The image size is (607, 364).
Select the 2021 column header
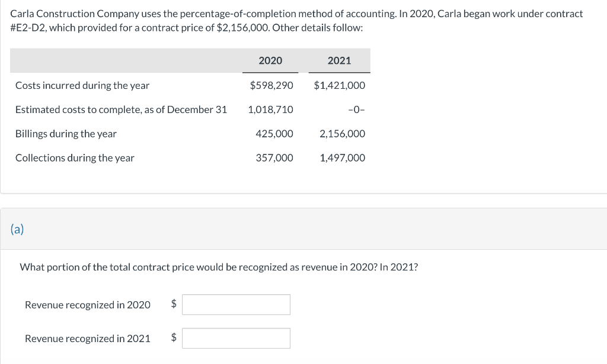tap(339, 60)
